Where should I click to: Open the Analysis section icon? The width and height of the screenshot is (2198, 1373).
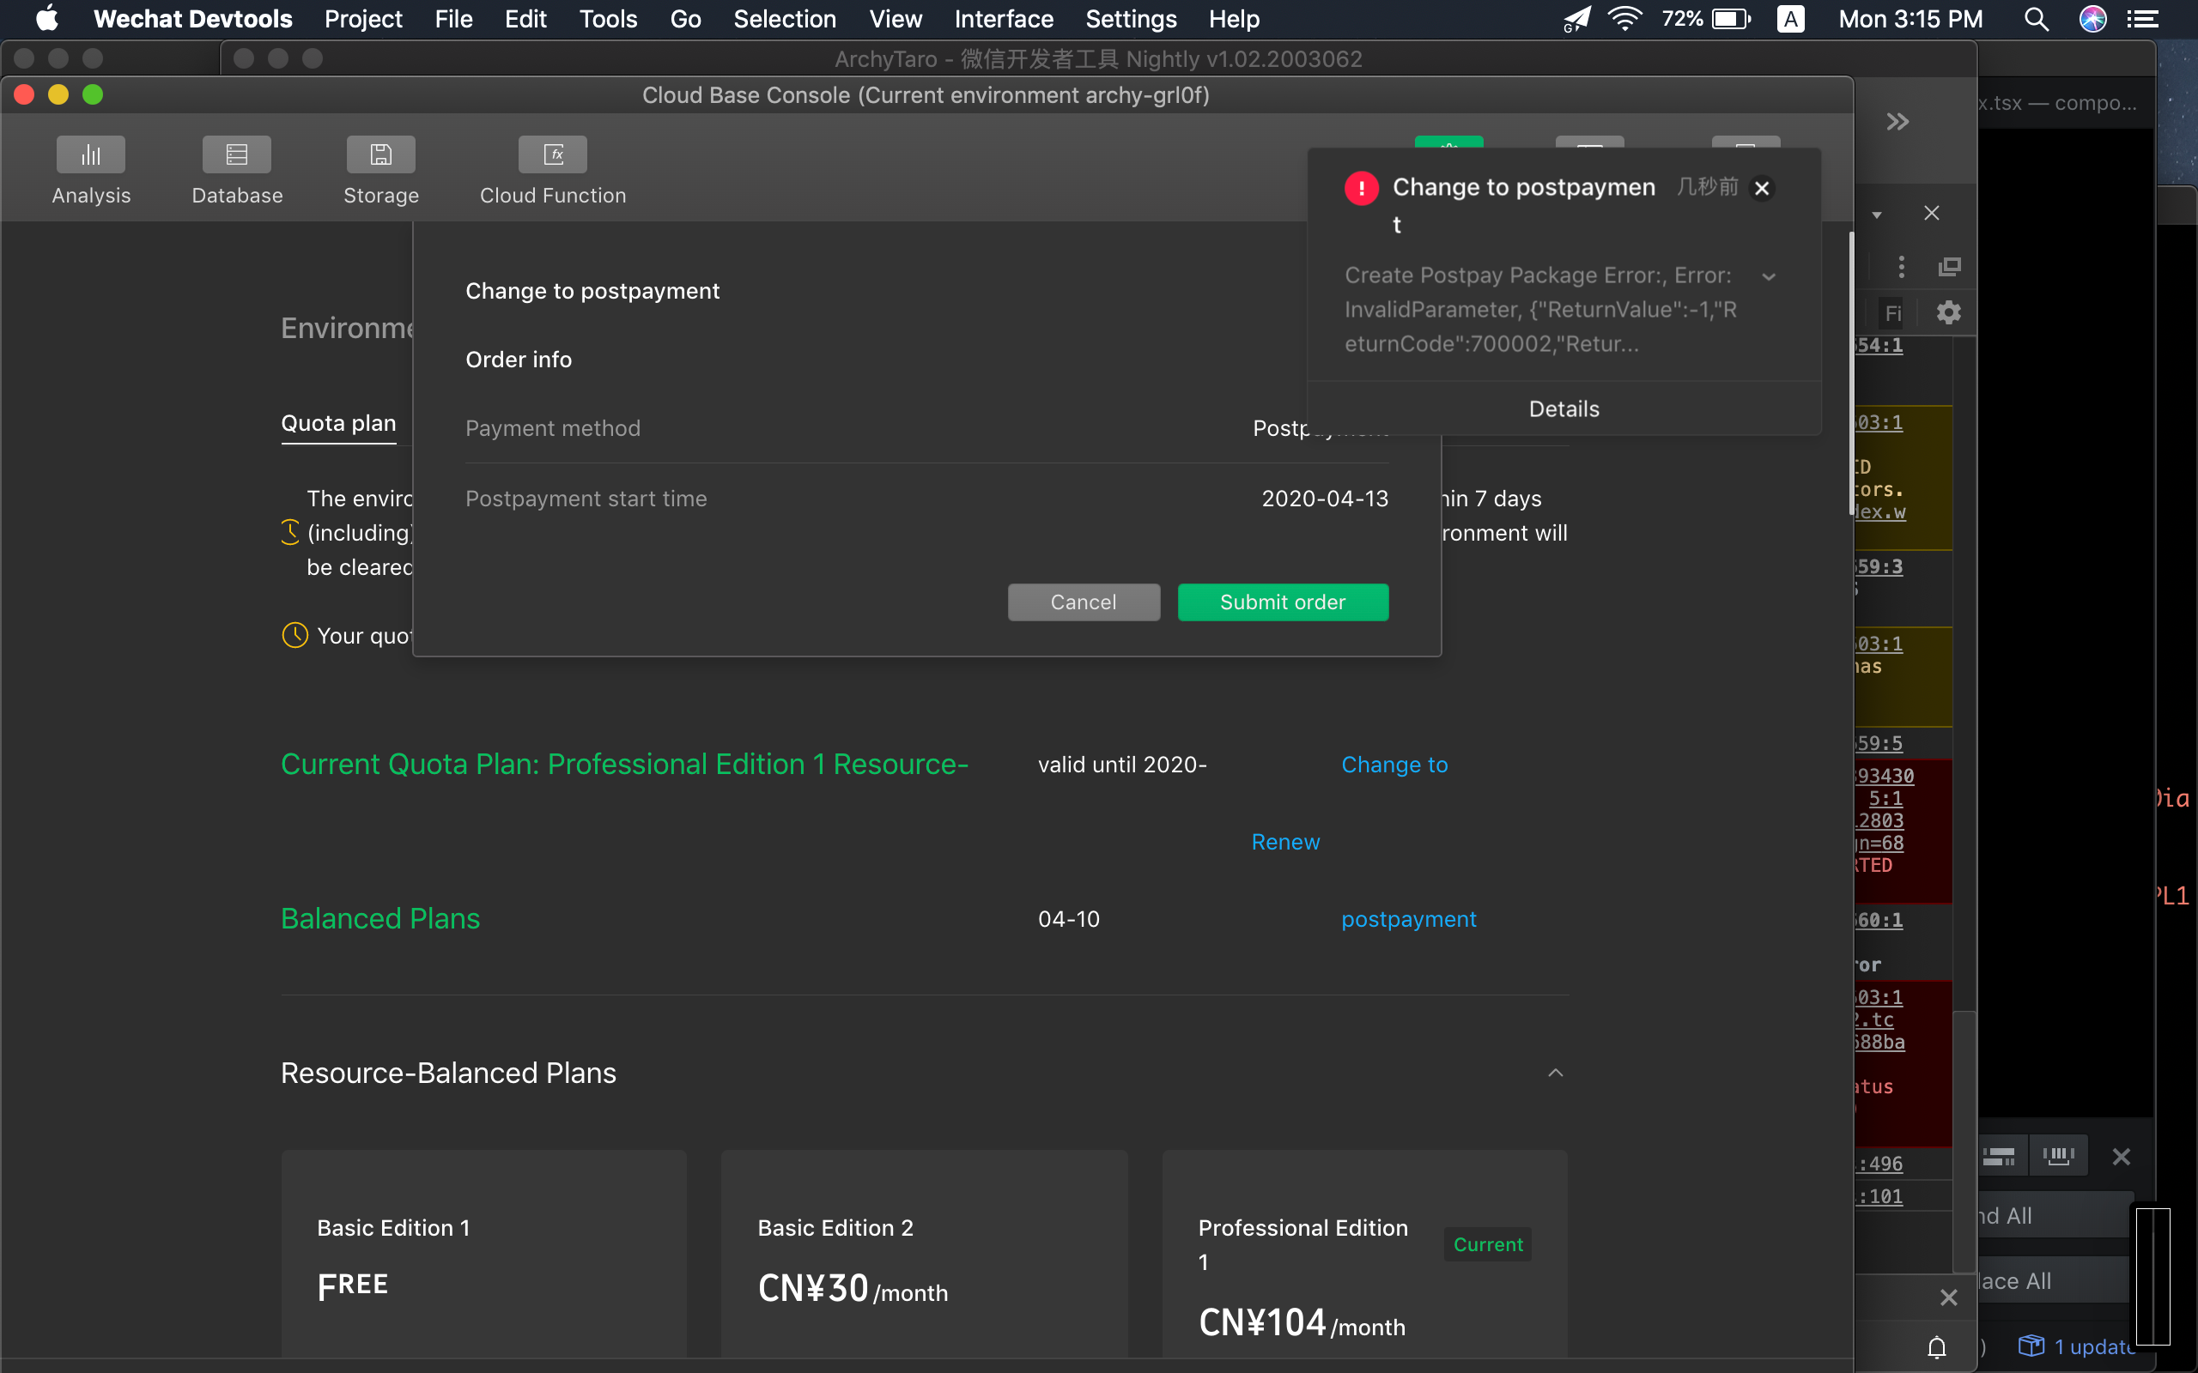point(91,155)
